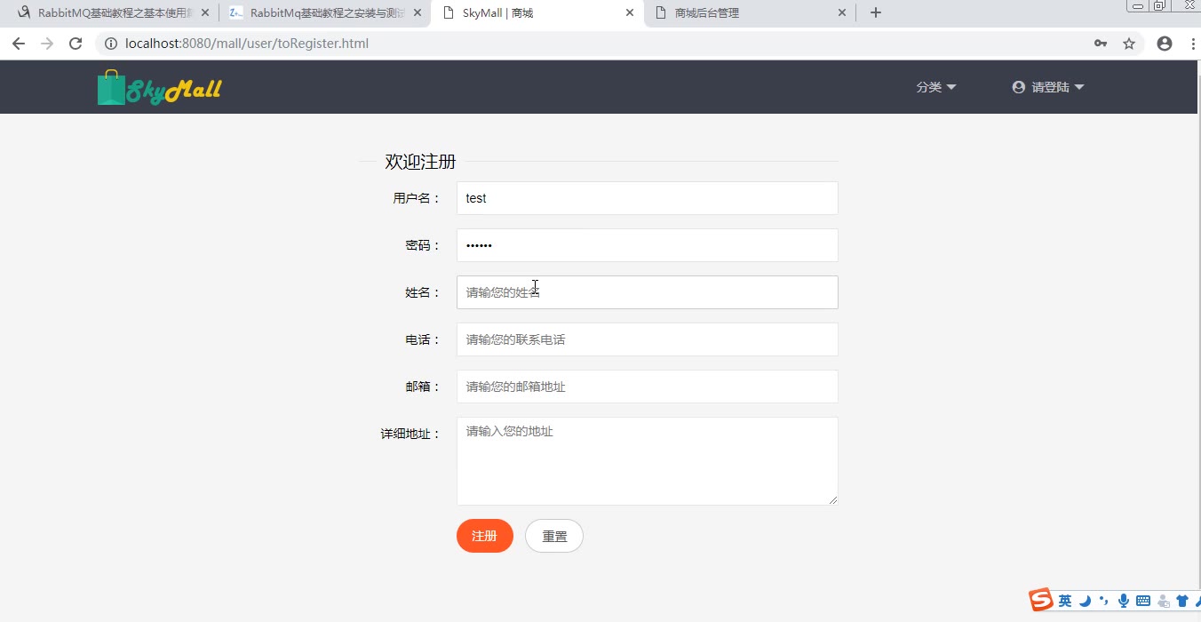Click site info icon in address bar
1201x622 pixels.
click(x=111, y=44)
